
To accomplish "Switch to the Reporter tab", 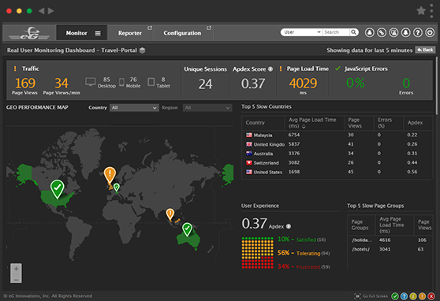I will tap(130, 33).
